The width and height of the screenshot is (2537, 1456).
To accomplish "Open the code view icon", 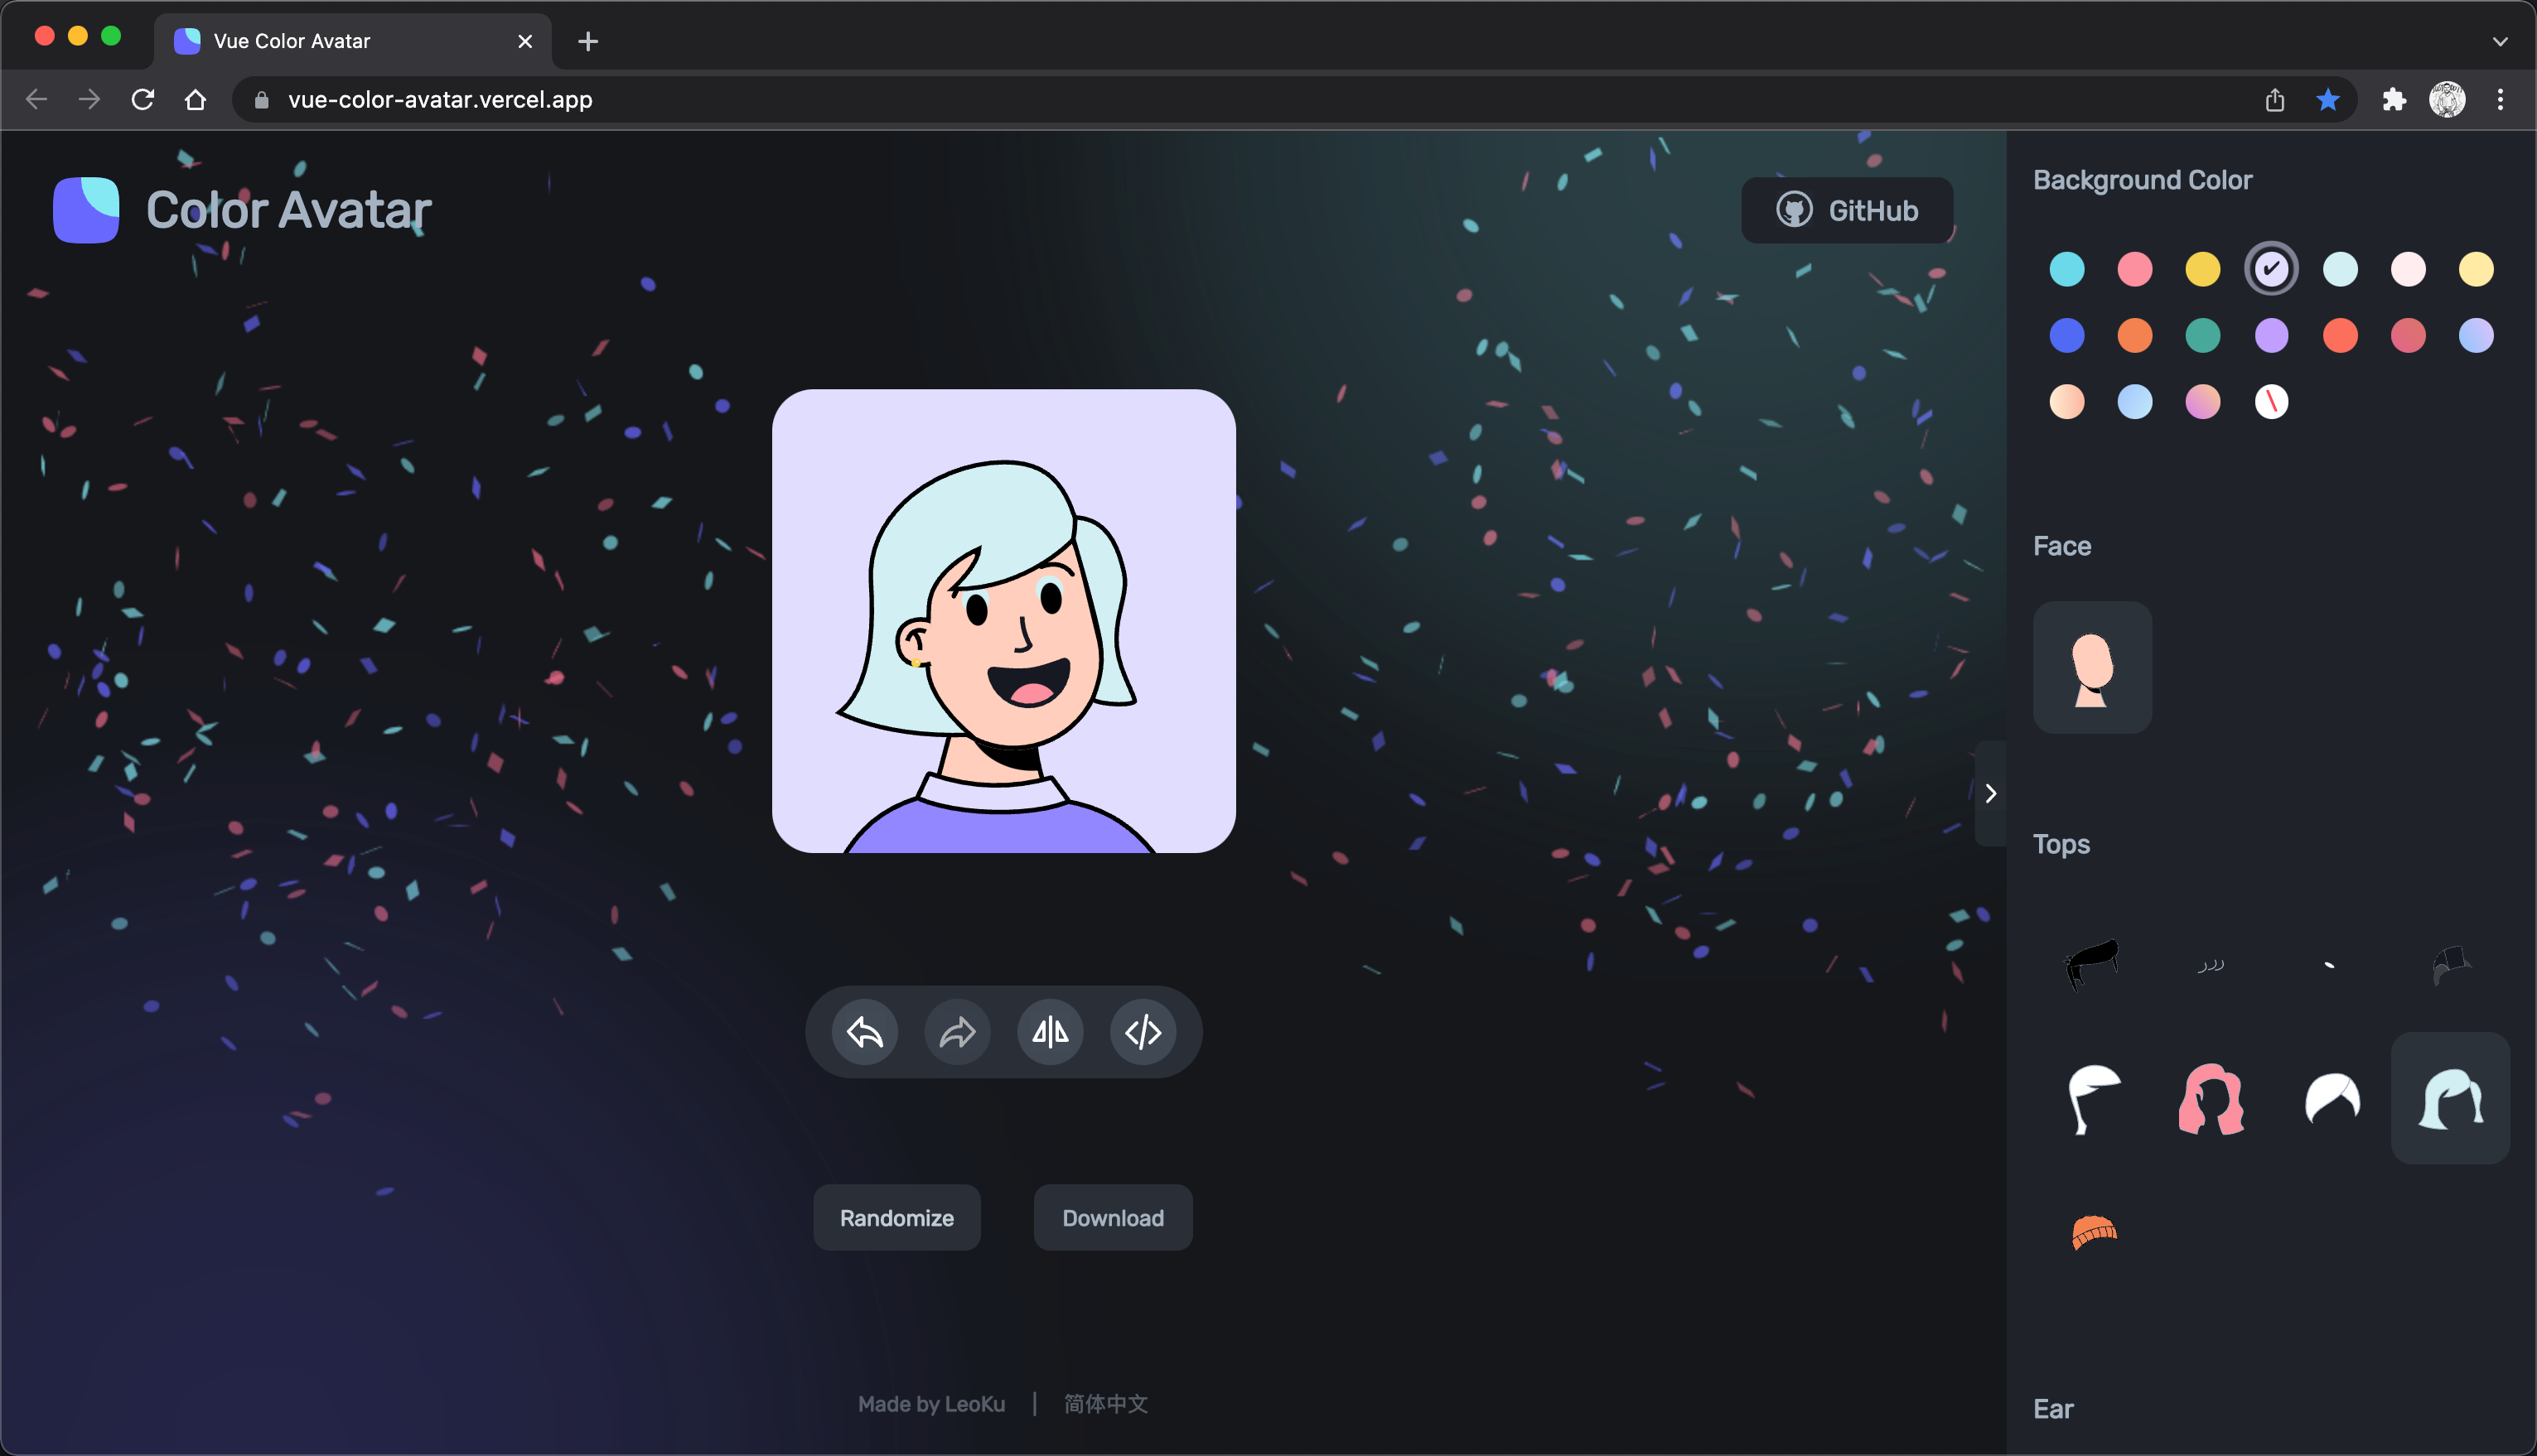I will point(1143,1031).
